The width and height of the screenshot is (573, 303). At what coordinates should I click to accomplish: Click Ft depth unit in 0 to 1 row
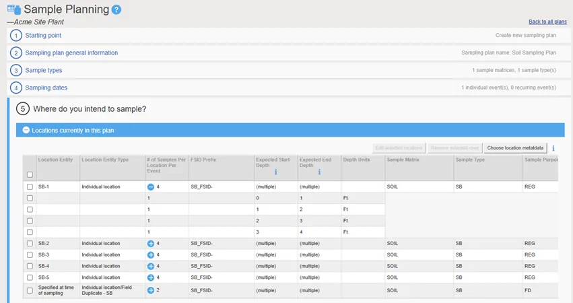[345, 198]
